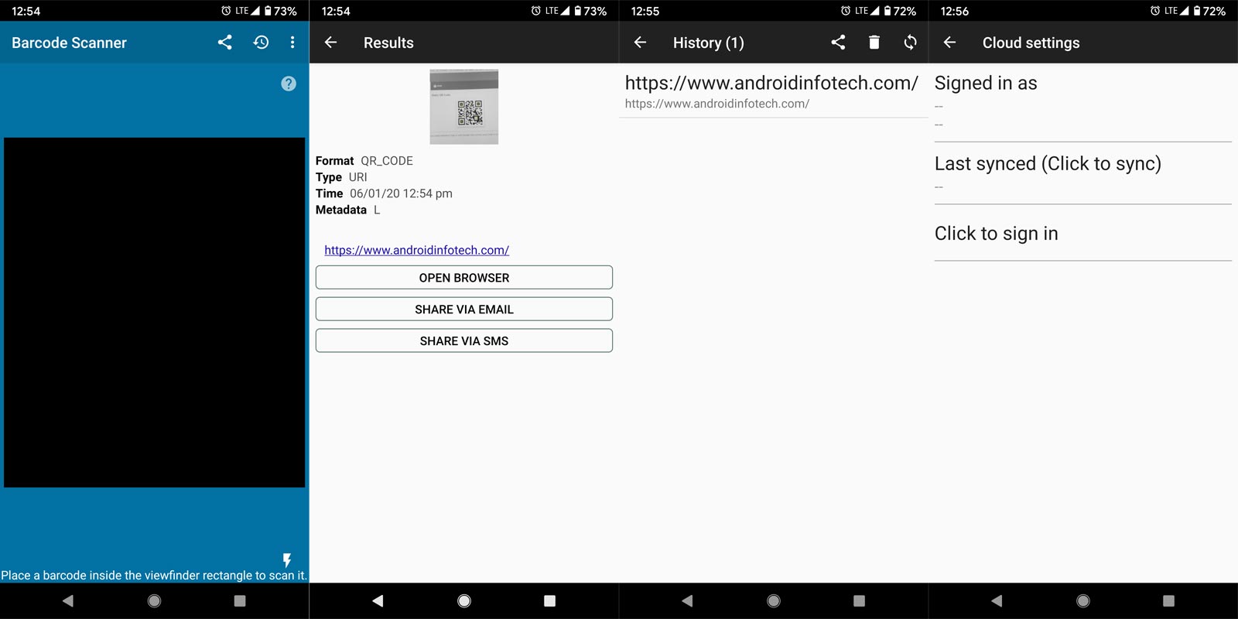Viewport: 1238px width, 619px height.
Task: Tap the 'Barcode Scanner' app title
Action: click(x=69, y=43)
